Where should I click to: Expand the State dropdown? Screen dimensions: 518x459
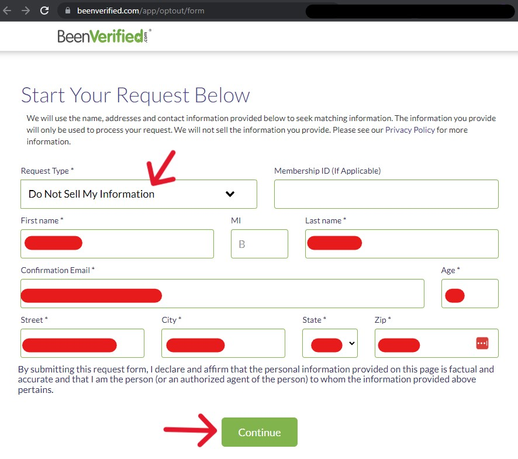point(330,343)
